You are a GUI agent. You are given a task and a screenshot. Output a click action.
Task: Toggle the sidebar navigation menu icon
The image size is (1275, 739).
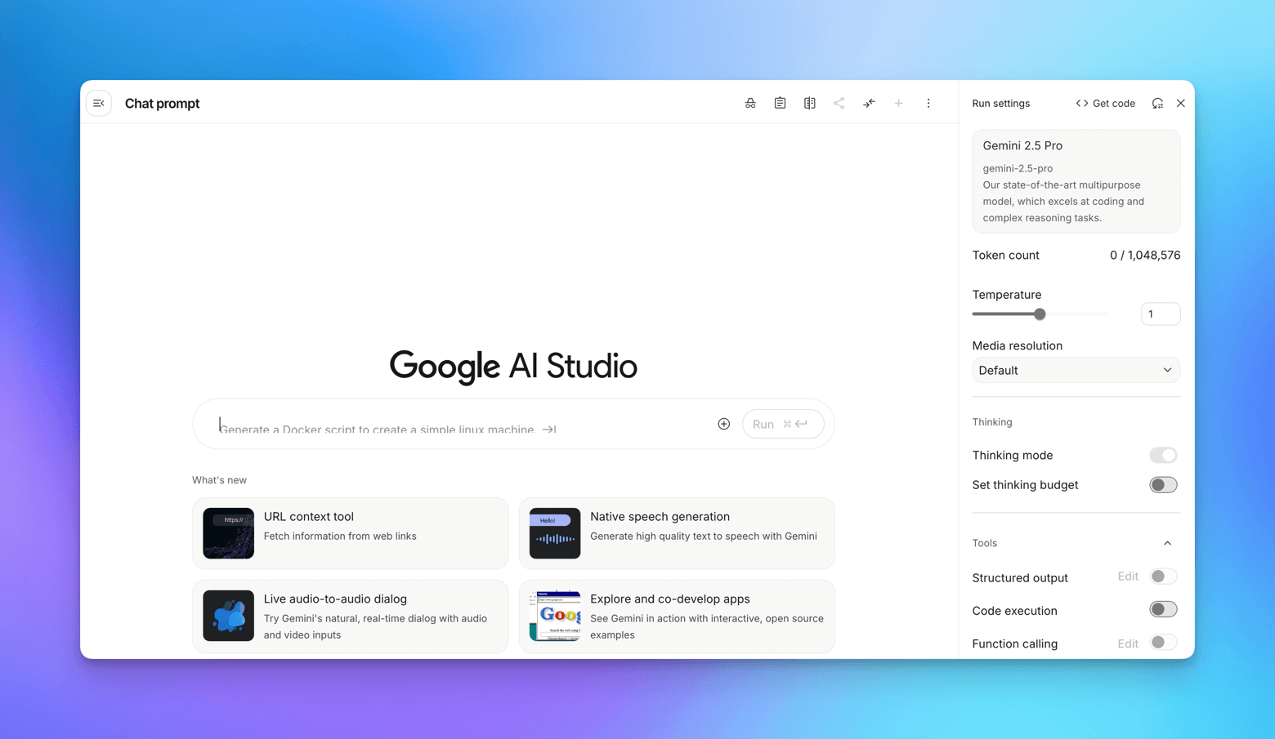99,104
